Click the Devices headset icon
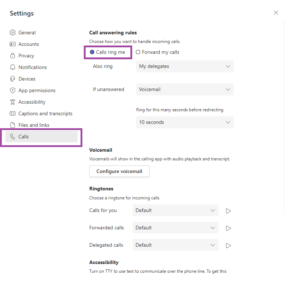This screenshot has height=285, width=285. point(13,79)
